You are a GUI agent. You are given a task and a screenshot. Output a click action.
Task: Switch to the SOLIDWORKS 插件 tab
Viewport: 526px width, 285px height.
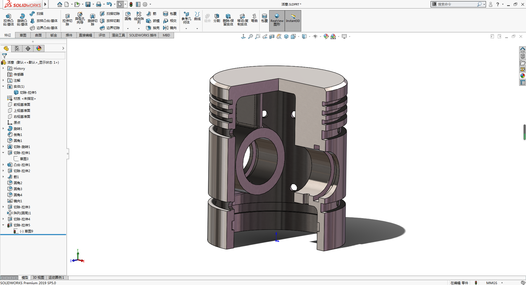pos(143,35)
